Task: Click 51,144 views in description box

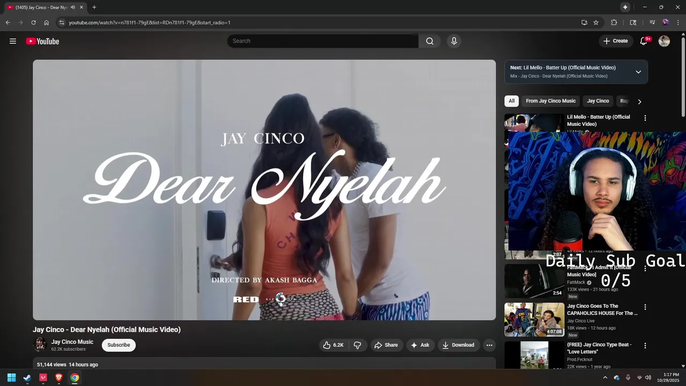Action: [51, 365]
